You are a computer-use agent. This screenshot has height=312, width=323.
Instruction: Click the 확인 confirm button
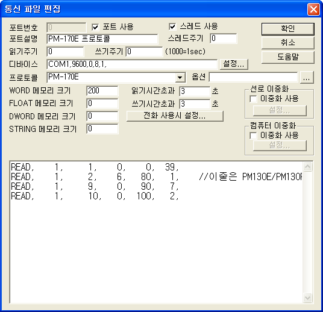point(288,29)
